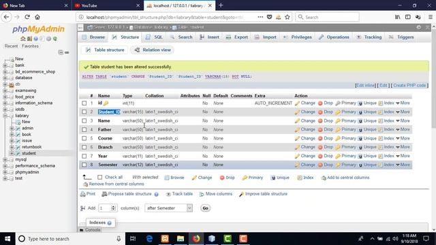Enable the Check all checkbox
Viewport: 436px width, 245px height.
pos(100,177)
